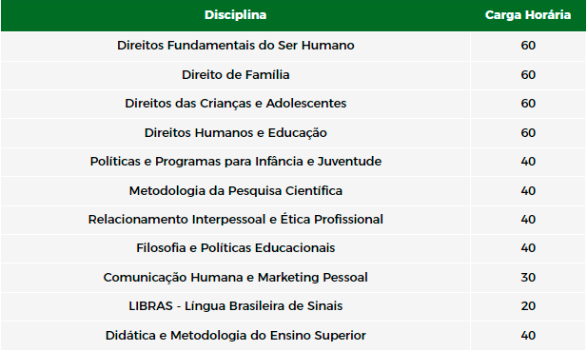Click Direitos das Crianças e Adolescentes

[x=236, y=104]
